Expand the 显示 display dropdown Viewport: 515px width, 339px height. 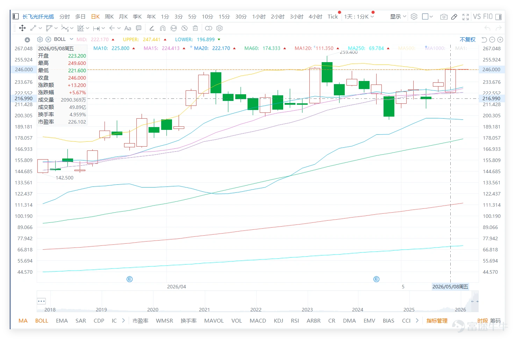398,17
